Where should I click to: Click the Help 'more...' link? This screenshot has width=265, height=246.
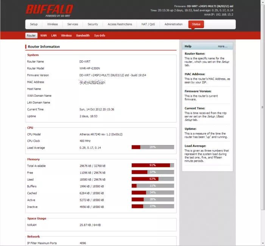tap(223, 46)
